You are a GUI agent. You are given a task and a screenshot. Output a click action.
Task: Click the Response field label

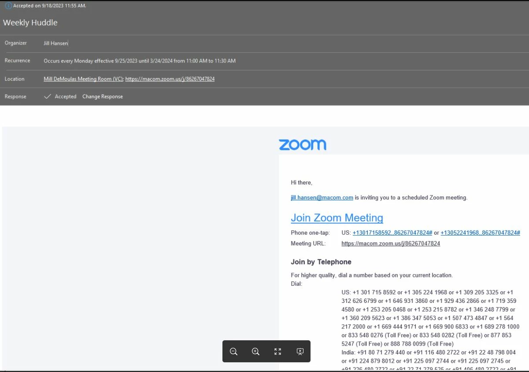(15, 96)
